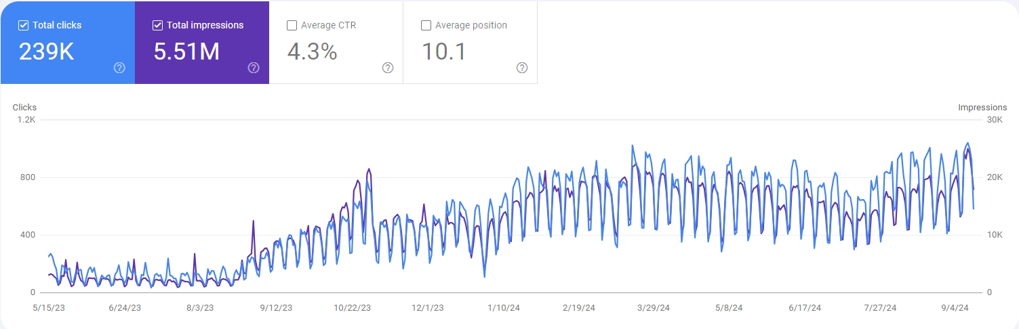
Task: Open help icon on Total impressions card
Action: [254, 68]
